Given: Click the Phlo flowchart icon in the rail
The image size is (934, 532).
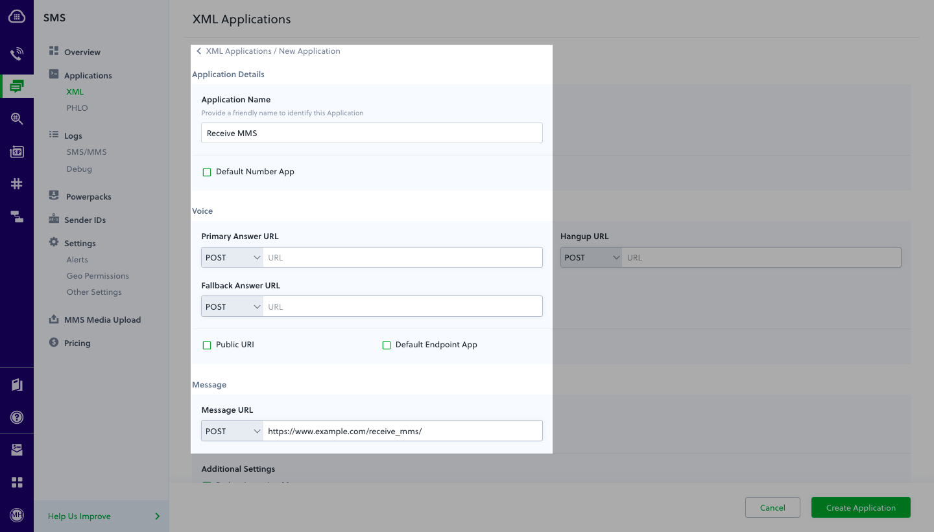Looking at the screenshot, I should pos(16,216).
